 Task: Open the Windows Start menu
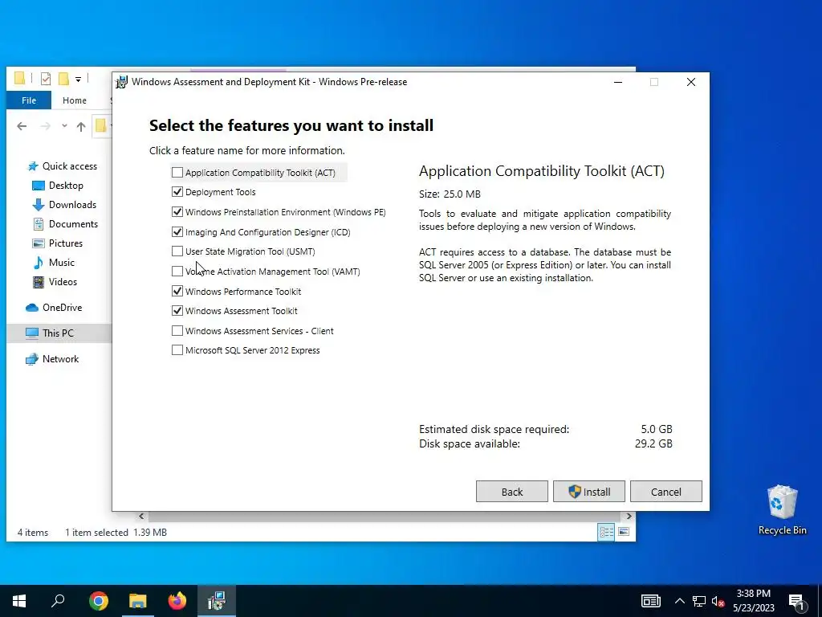click(x=19, y=601)
